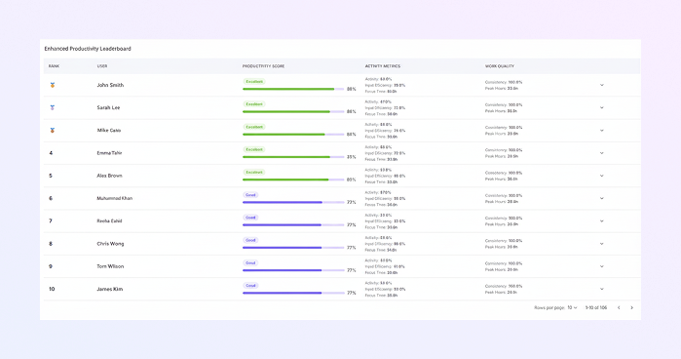Expand Tom Wilson's row details
The width and height of the screenshot is (681, 359).
[602, 266]
